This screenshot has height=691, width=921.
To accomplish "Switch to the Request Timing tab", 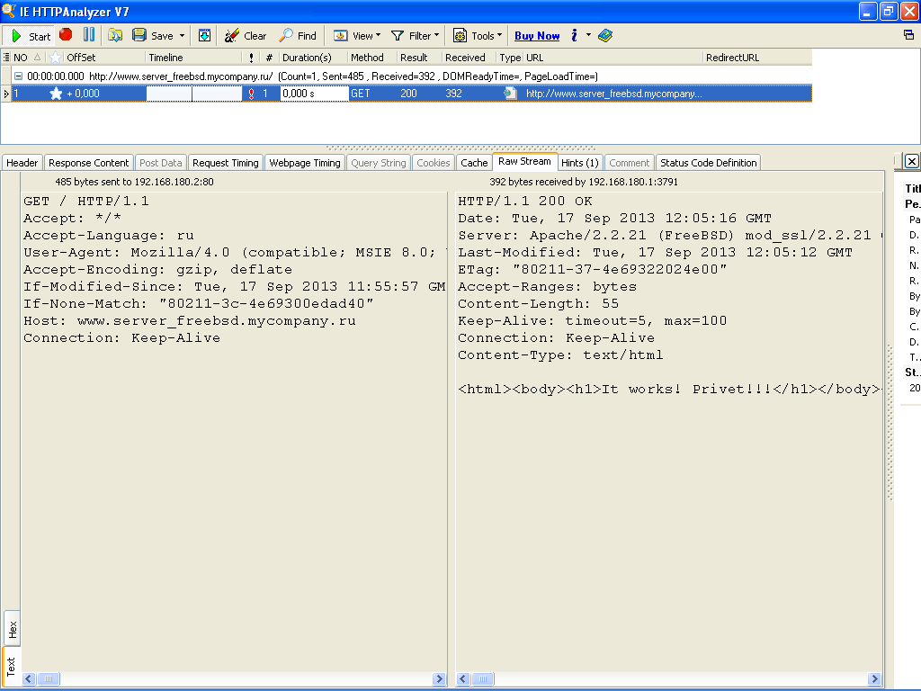I will pyautogui.click(x=226, y=163).
